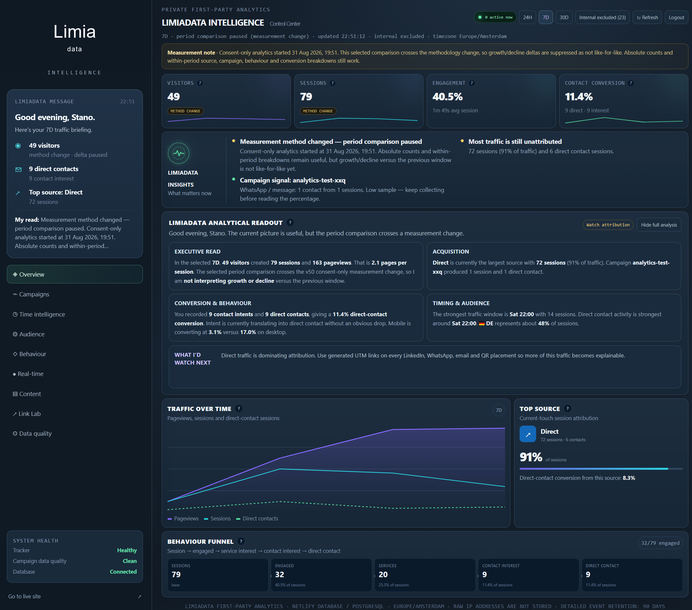
Task: Open the Visitors help tooltip icon
Action: coord(200,83)
